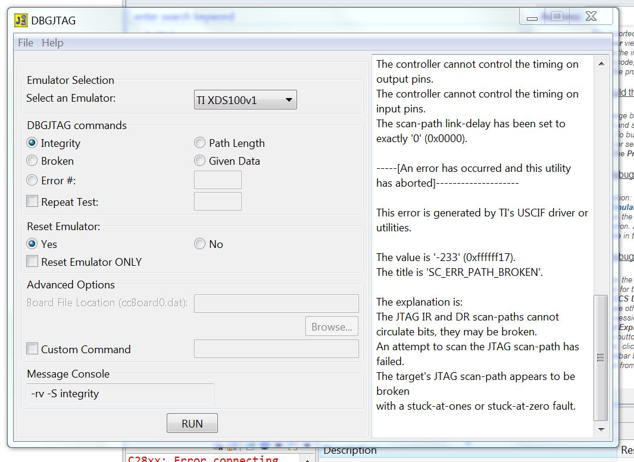Screen dimensions: 634x462
Task: Click the Description column header in background window
Action: [x=350, y=450]
